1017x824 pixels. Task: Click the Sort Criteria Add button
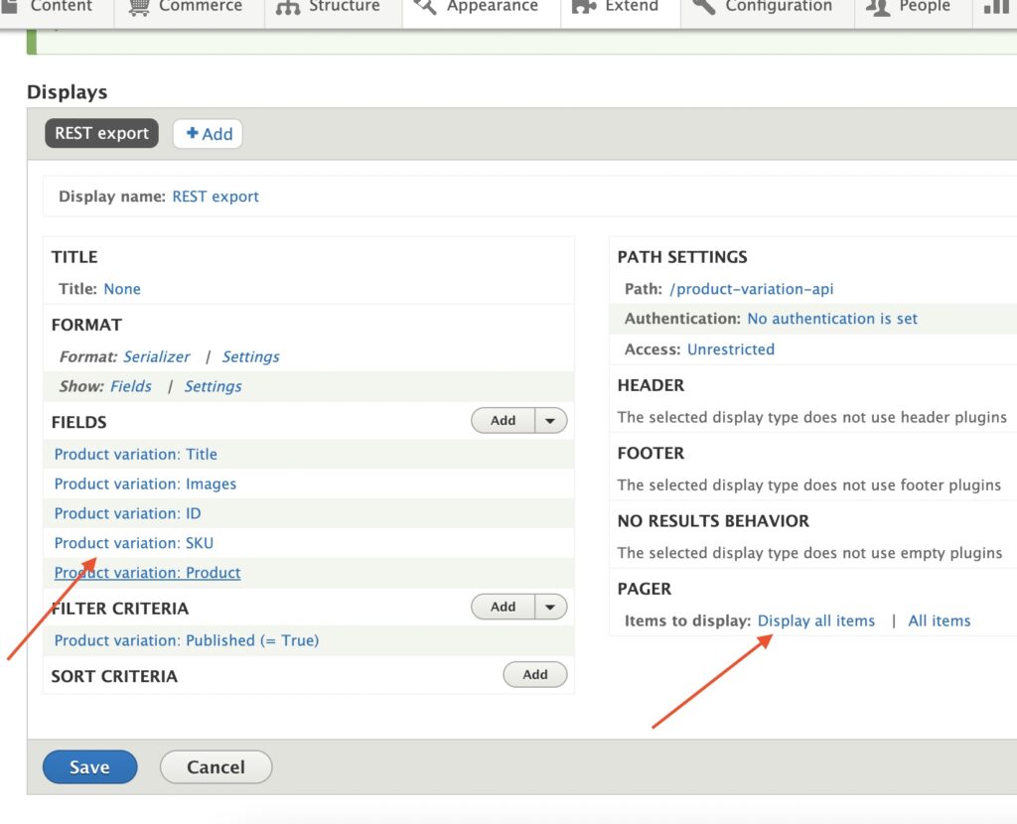[534, 674]
